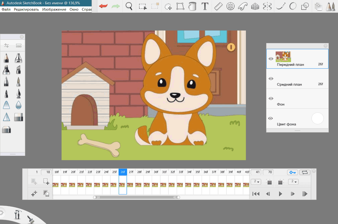Image resolution: width=338 pixels, height=224 pixels.
Task: Select the Steady Stroke tool
Action: [x=280, y=6]
